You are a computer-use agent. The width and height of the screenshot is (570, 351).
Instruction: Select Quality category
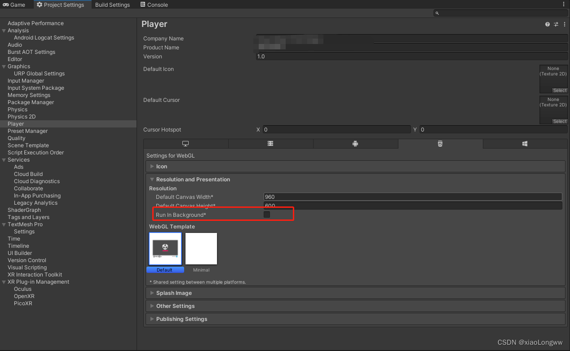point(17,138)
